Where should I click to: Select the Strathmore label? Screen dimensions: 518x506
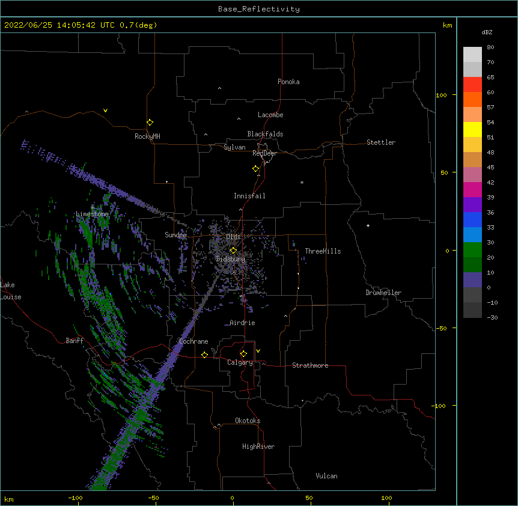[310, 365]
